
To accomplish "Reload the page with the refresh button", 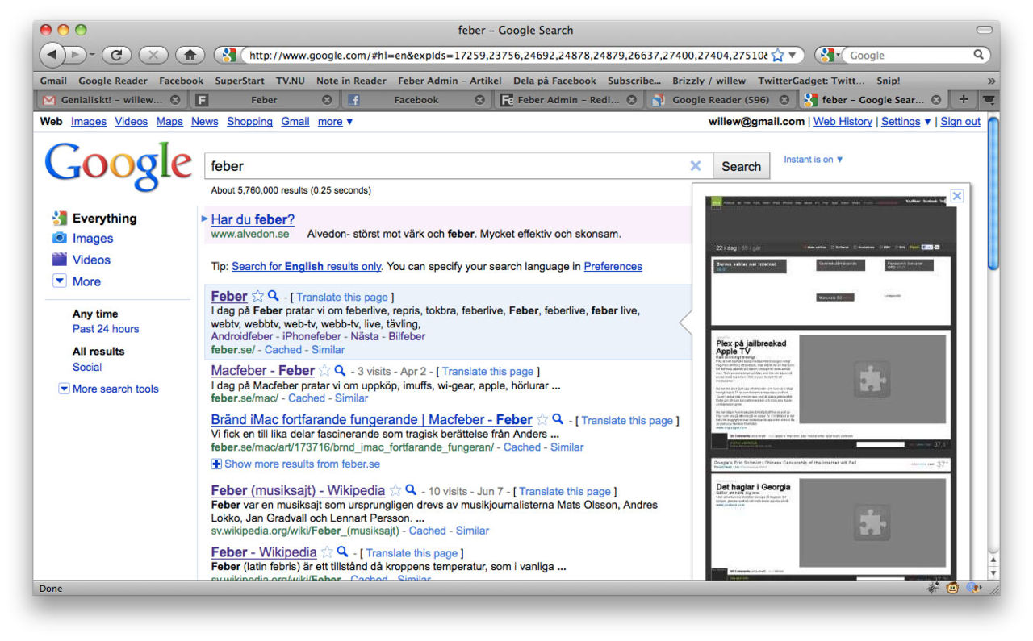I will tap(116, 55).
